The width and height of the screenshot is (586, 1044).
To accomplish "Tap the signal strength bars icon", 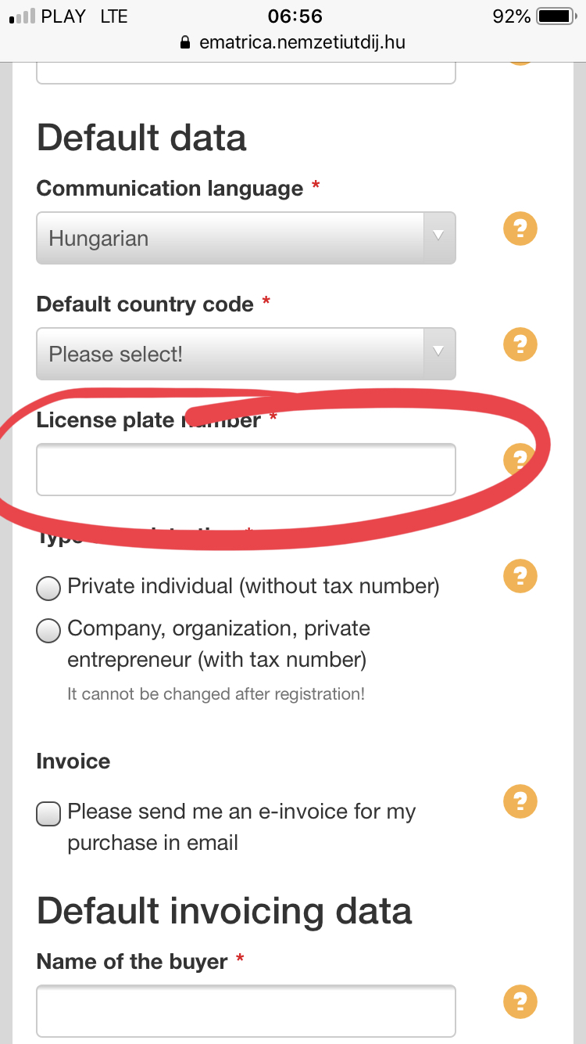I will coord(22,16).
